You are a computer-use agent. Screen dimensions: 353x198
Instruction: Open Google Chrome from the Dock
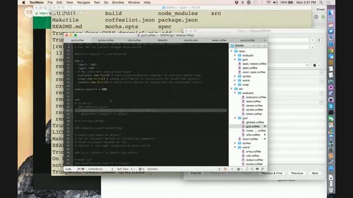pyautogui.click(x=331, y=51)
